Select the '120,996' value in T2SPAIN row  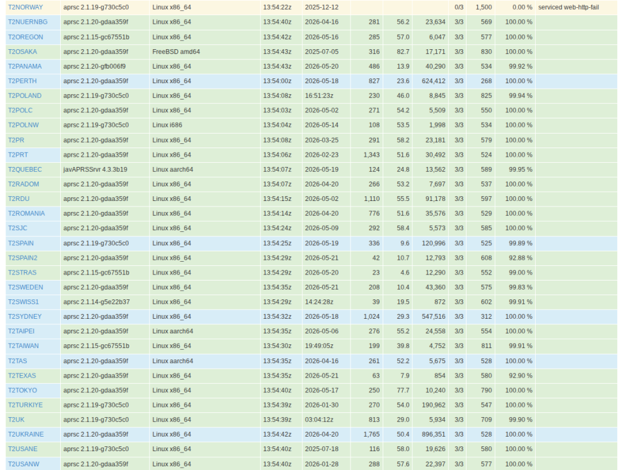pyautogui.click(x=434, y=243)
